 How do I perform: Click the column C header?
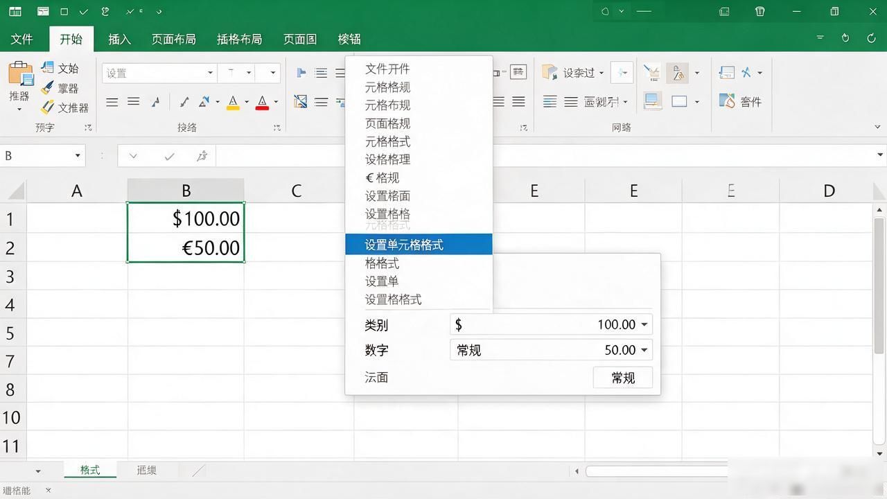pos(296,191)
